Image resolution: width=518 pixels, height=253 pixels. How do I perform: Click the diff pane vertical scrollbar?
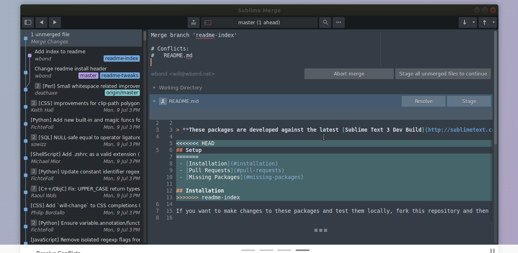tap(496, 88)
